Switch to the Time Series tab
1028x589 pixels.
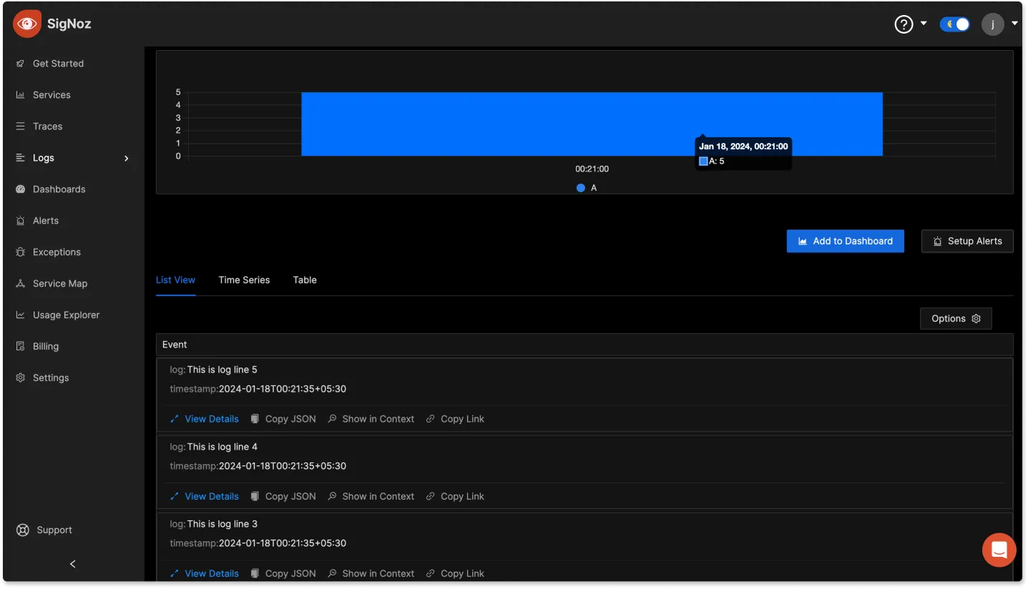[244, 280]
